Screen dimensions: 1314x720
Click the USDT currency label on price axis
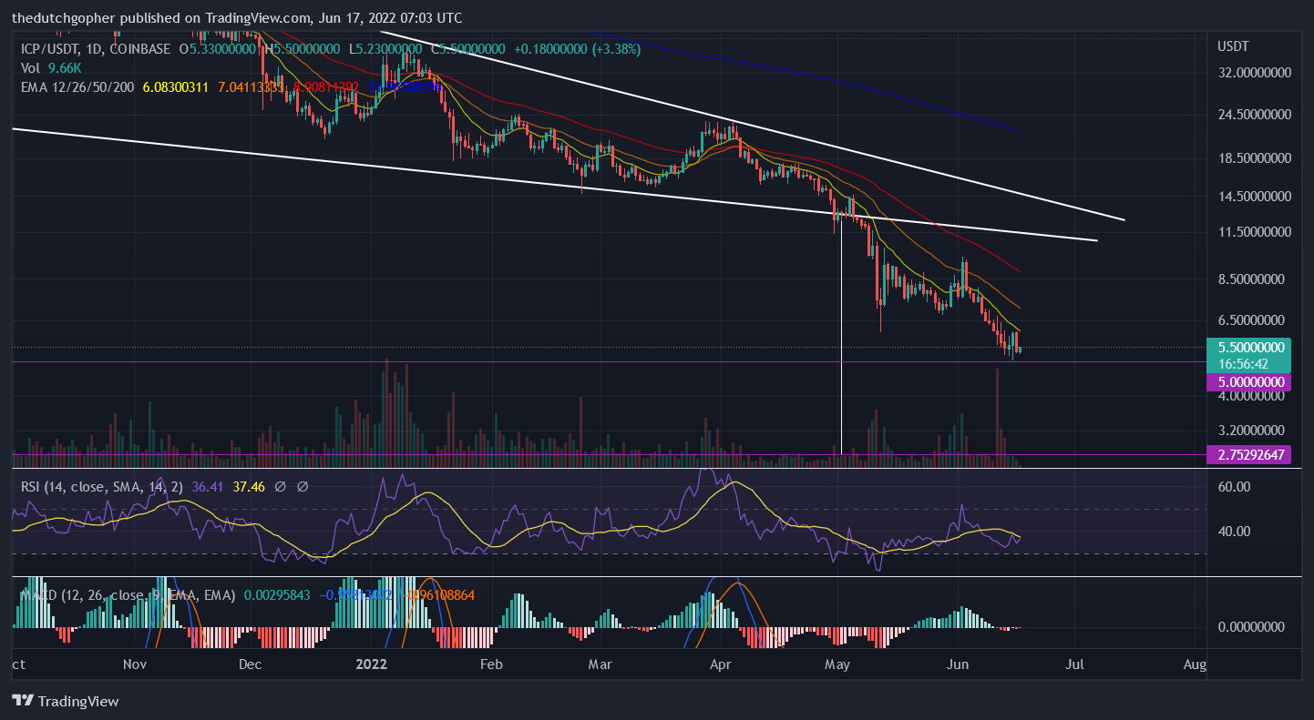pyautogui.click(x=1233, y=46)
